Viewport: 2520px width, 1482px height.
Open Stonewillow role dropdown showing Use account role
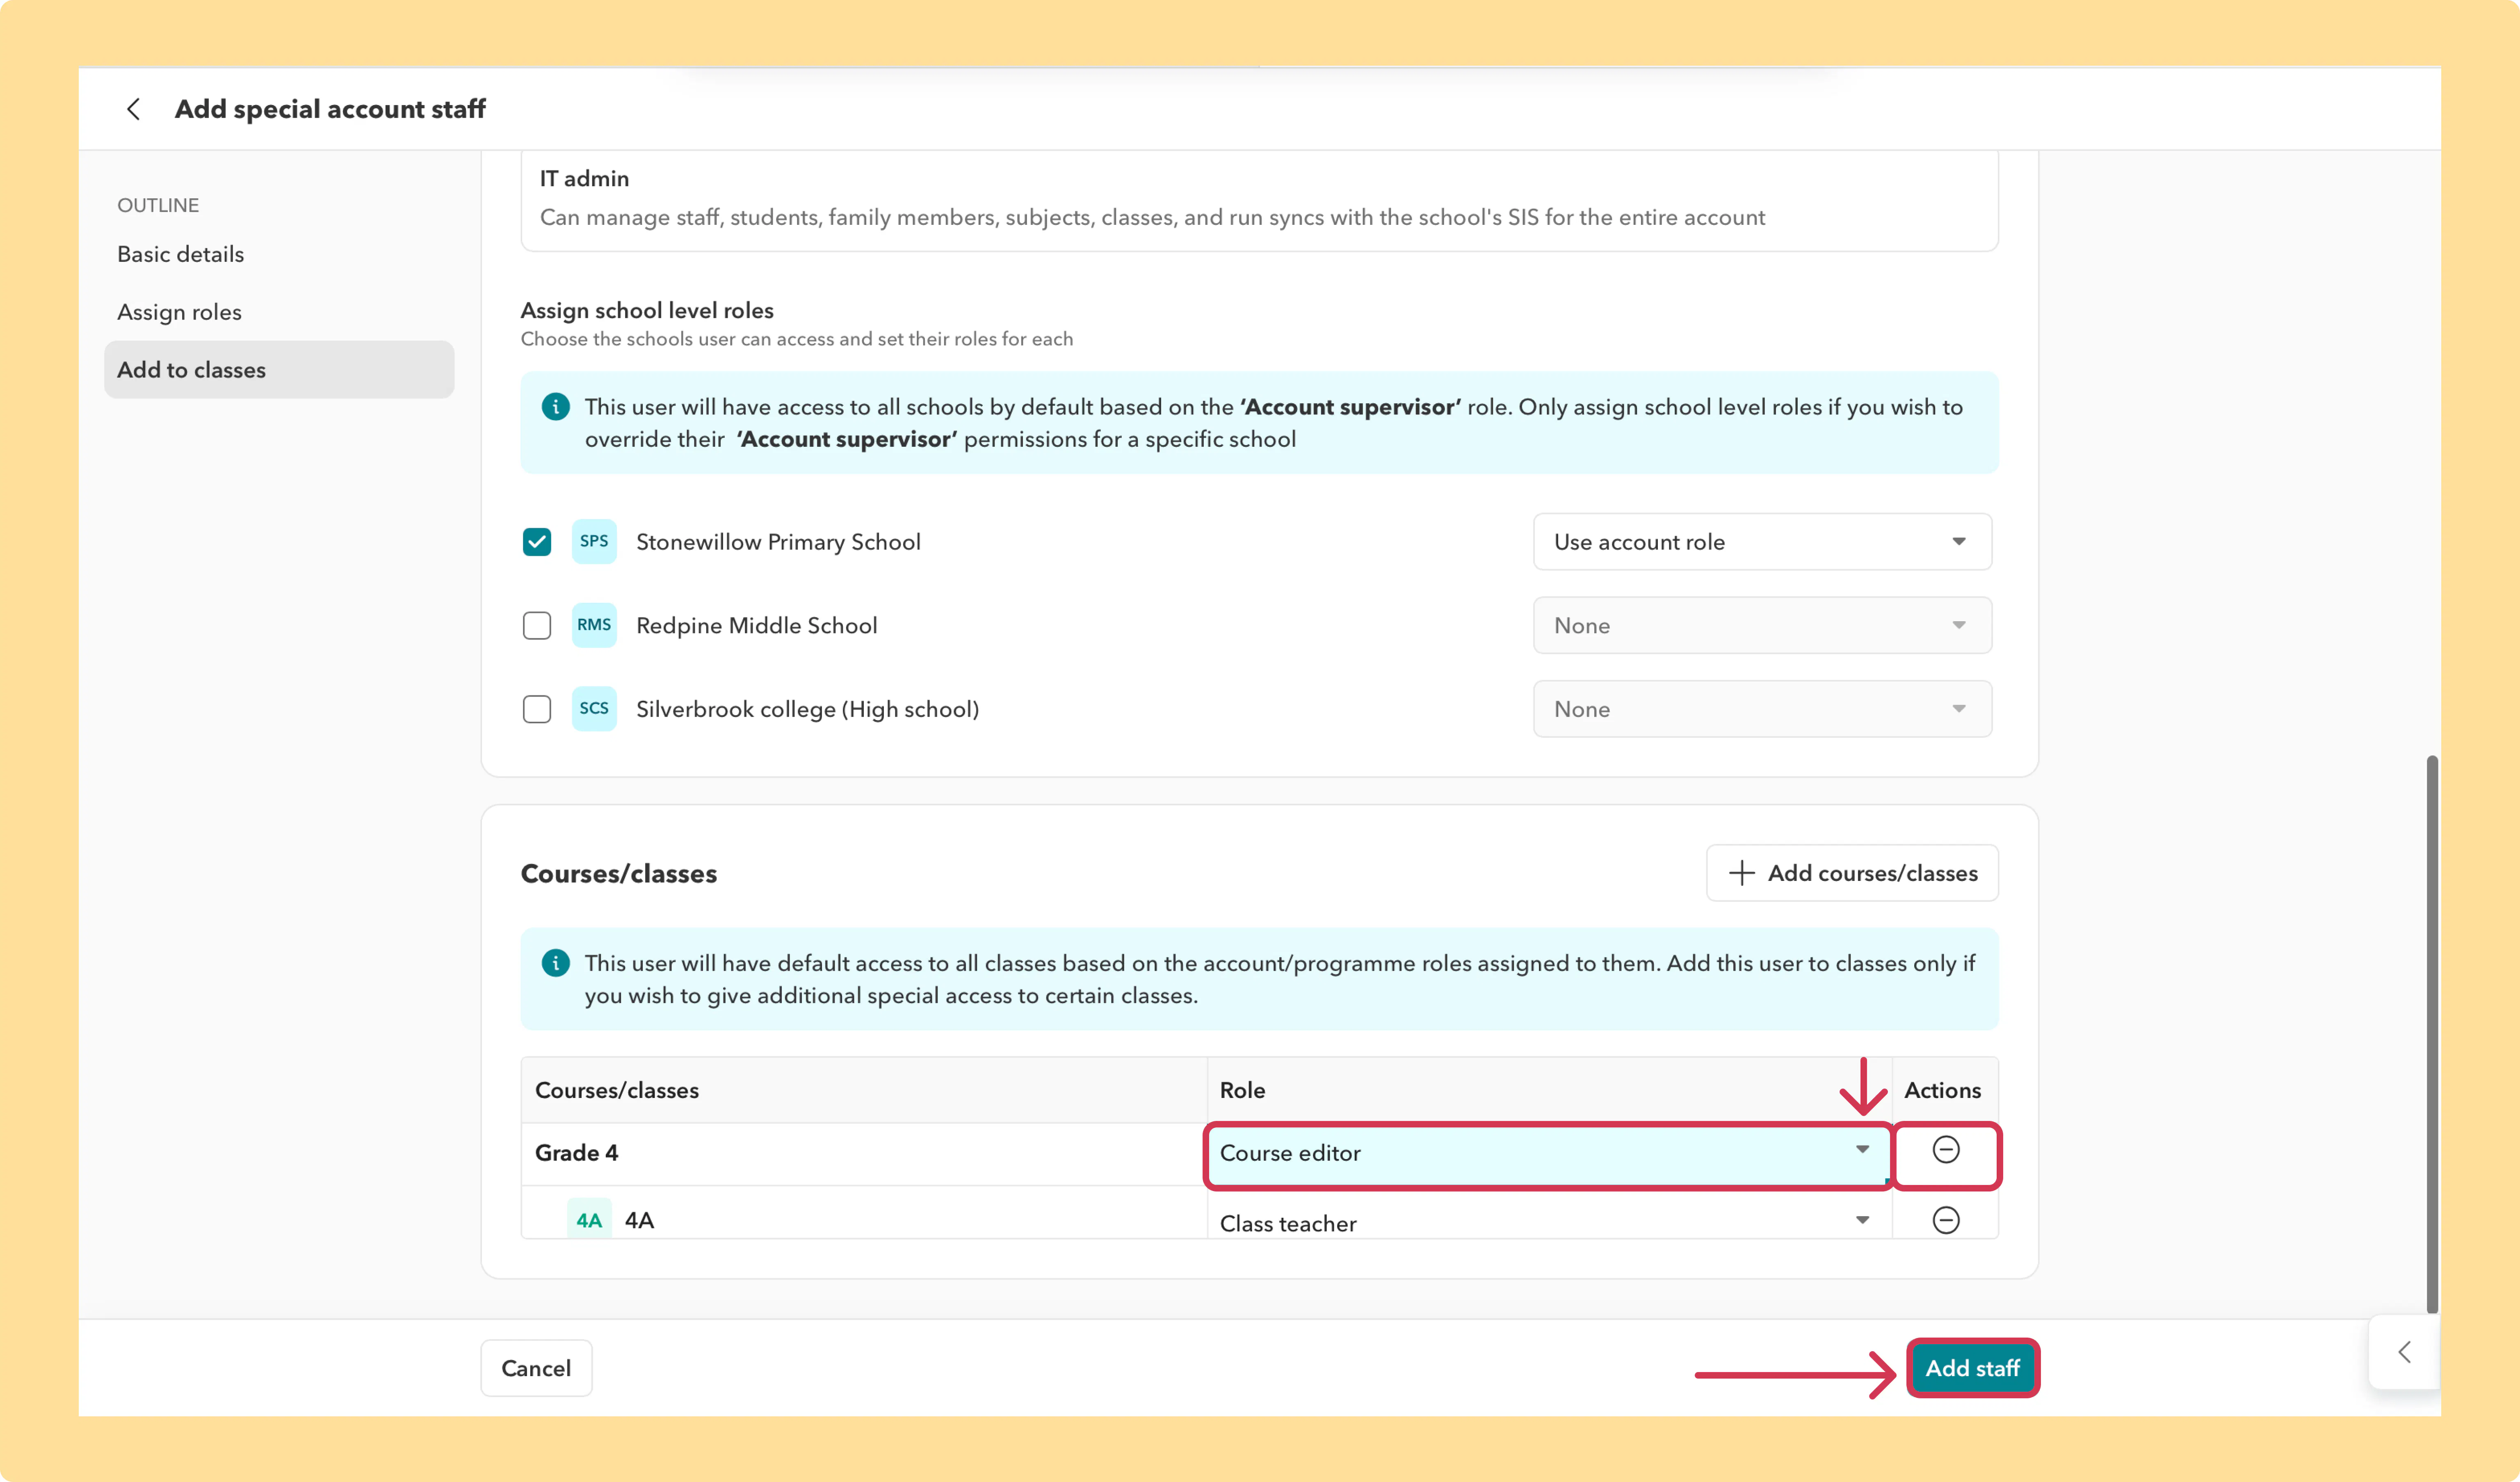coord(1762,541)
